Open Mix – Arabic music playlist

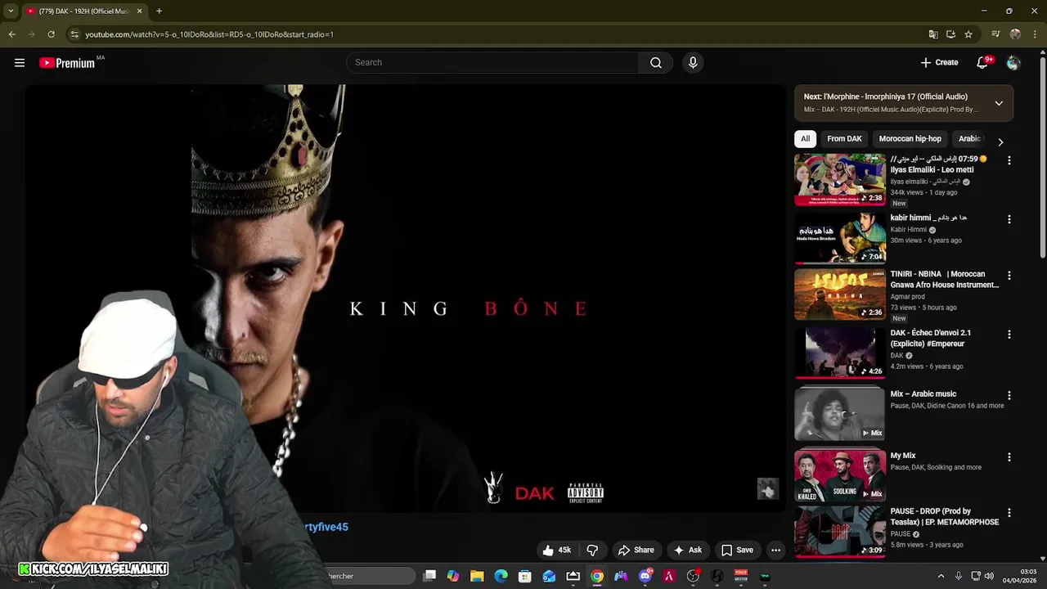click(840, 414)
